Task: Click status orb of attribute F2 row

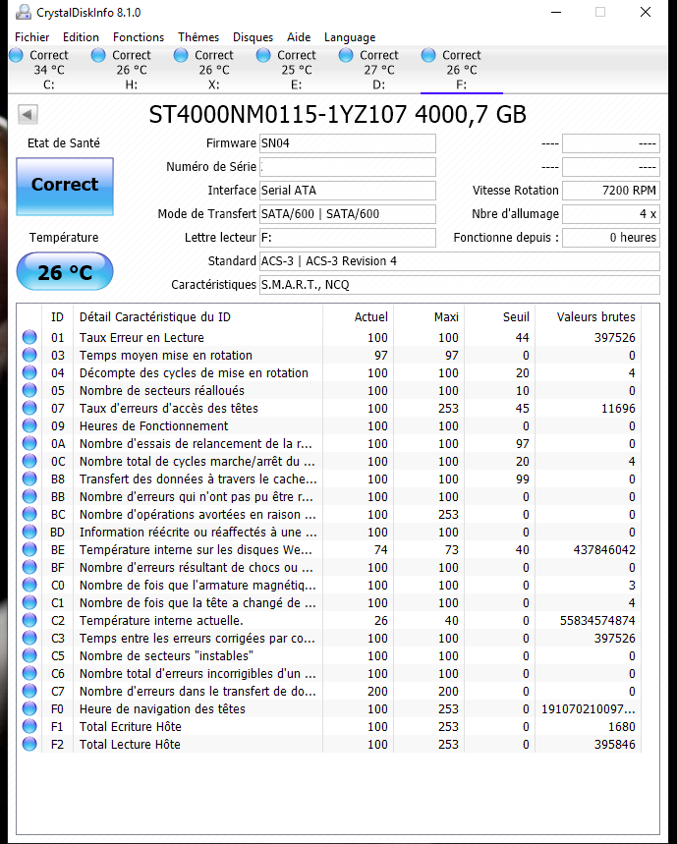Action: [29, 745]
